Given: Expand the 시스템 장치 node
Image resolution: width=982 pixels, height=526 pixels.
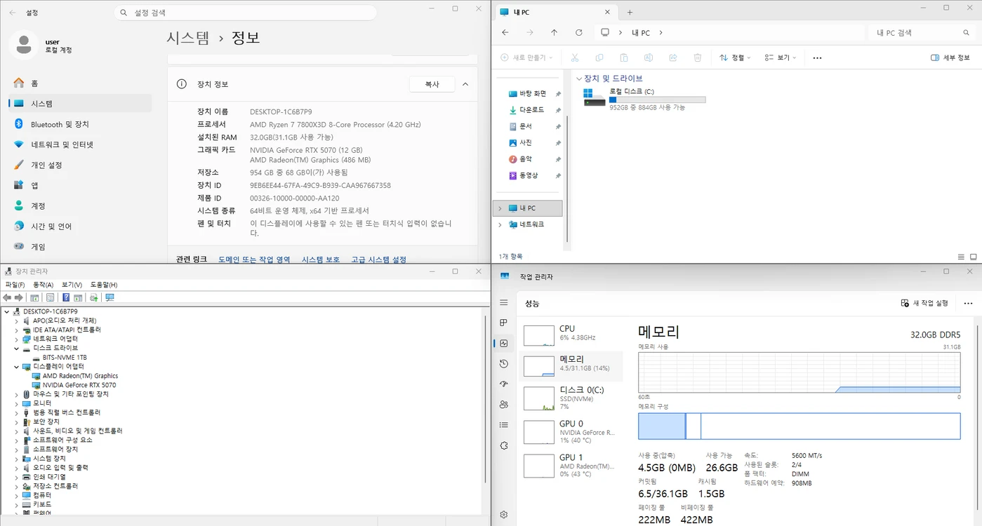Looking at the screenshot, I should coord(17,459).
